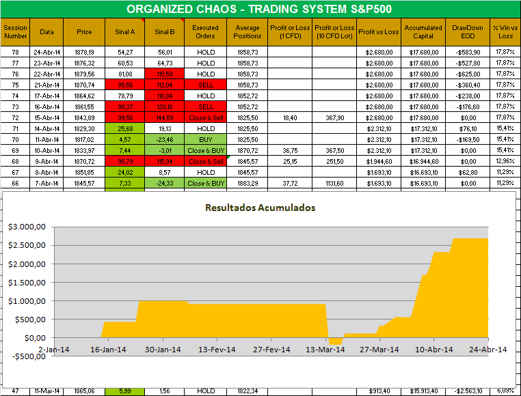521x396 pixels.
Task: Select the red comment indicator on Sinal B header
Action: point(183,20)
